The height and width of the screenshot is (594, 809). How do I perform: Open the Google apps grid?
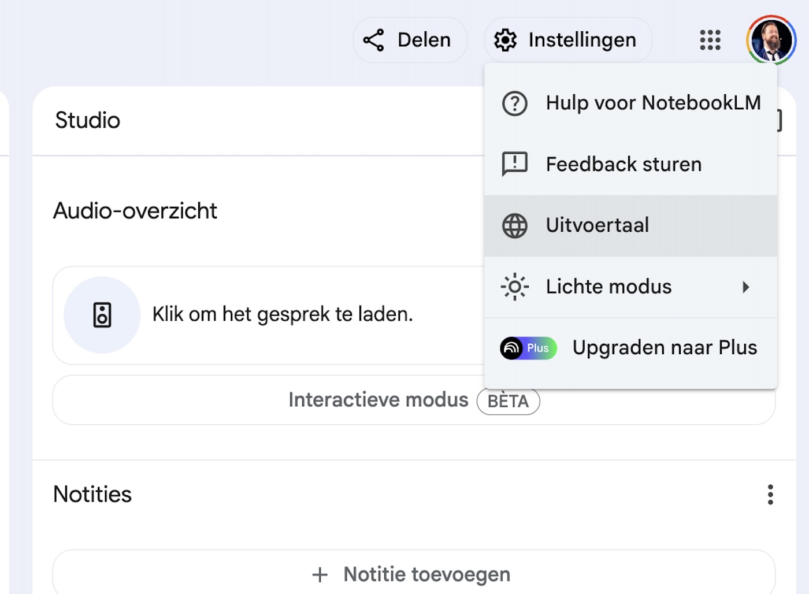(710, 40)
